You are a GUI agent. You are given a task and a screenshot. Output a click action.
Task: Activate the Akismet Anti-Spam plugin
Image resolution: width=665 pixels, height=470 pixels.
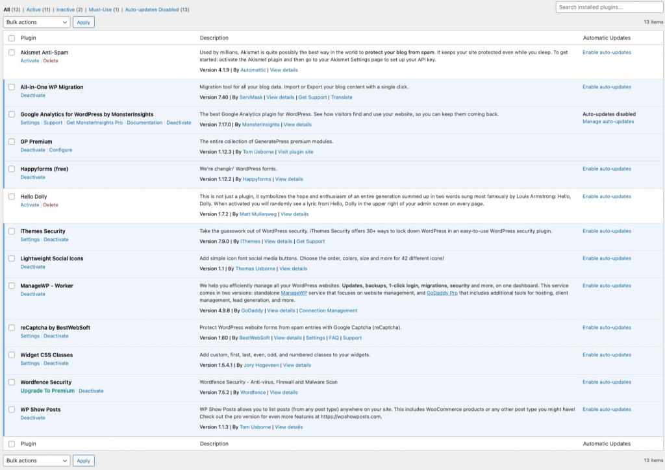30,61
